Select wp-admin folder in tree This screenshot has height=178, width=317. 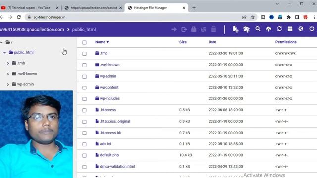(25, 84)
